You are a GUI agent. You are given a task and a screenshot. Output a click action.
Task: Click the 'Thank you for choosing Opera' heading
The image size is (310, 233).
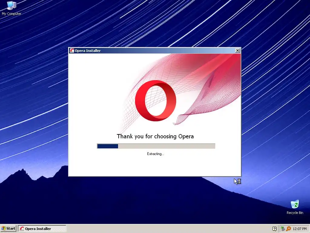155,136
